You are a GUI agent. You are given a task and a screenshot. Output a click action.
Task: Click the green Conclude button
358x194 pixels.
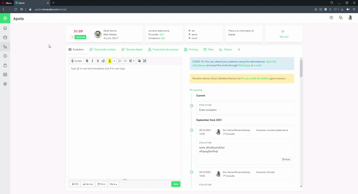point(80,37)
